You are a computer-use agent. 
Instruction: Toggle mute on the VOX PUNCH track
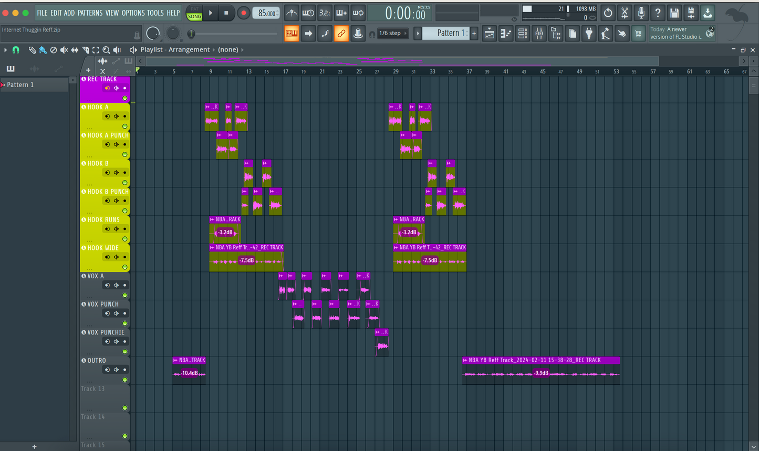pyautogui.click(x=125, y=323)
